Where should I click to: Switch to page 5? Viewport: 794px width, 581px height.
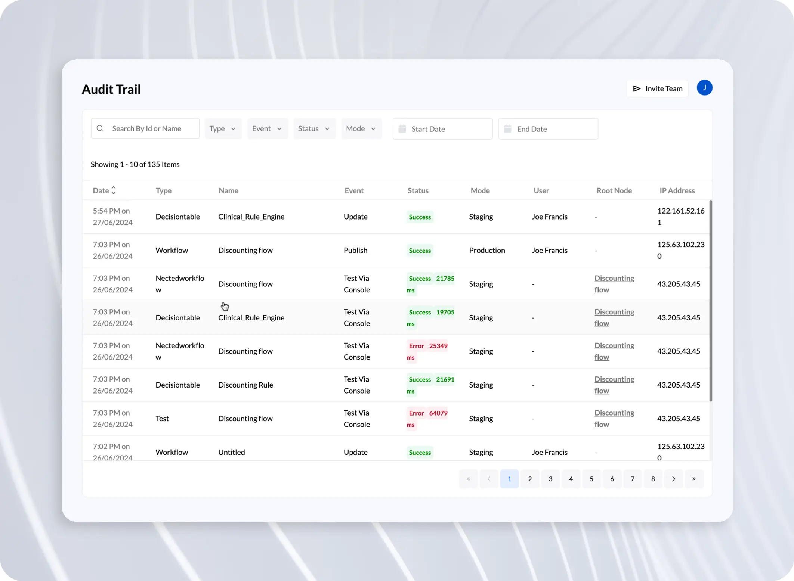(x=591, y=479)
